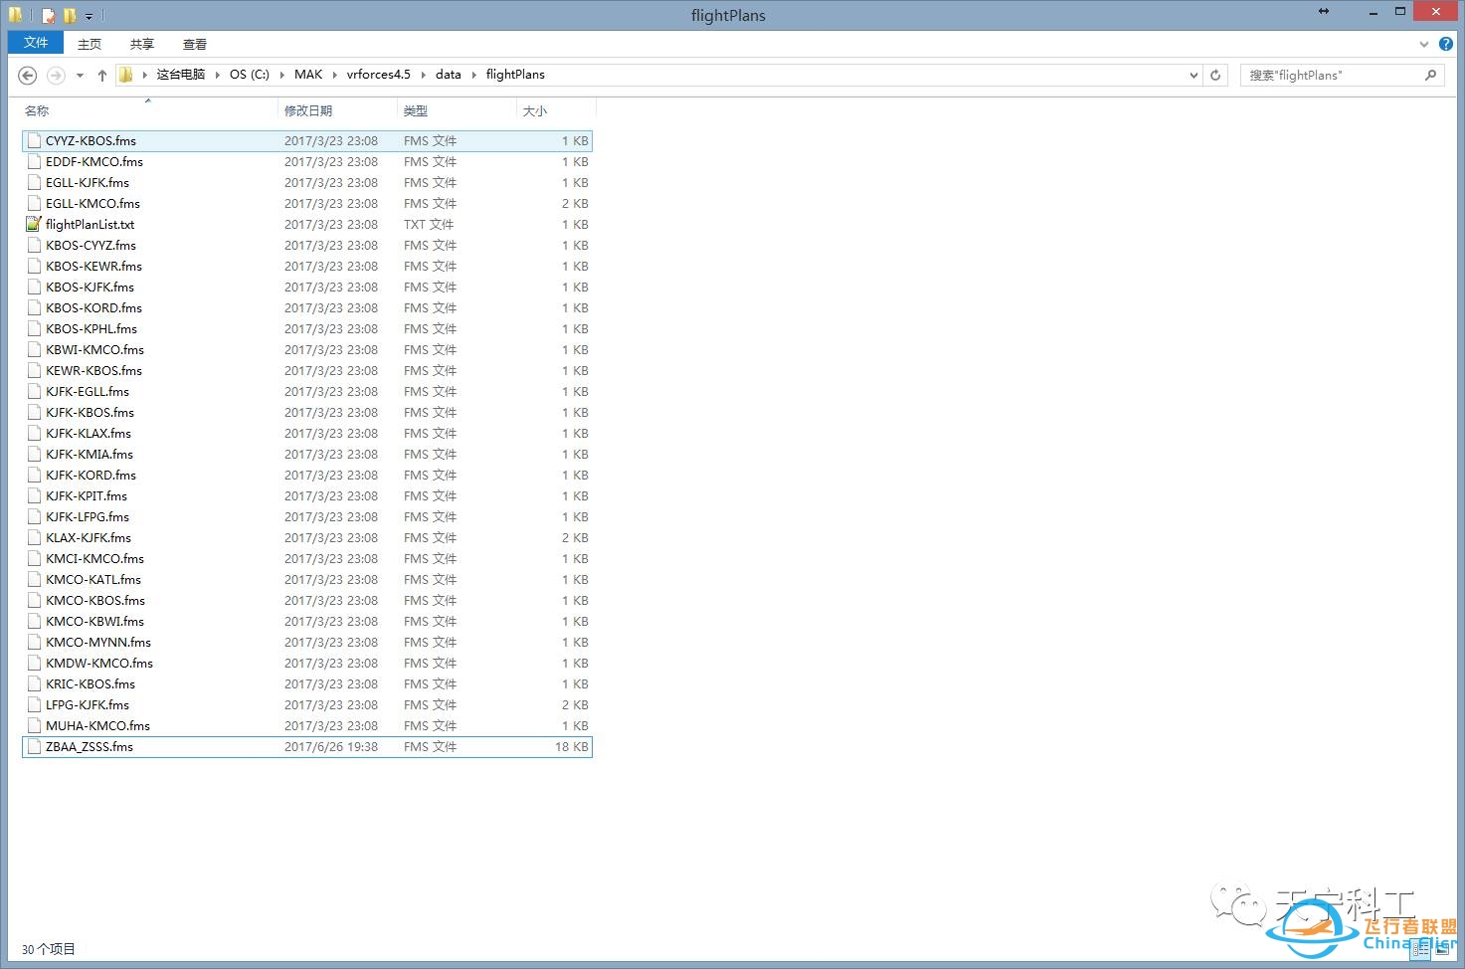1465x969 pixels.
Task: Open Help with the blue question mark
Action: pos(1446,45)
